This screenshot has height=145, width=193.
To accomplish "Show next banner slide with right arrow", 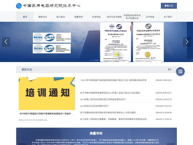I will pyautogui.click(x=187, y=42).
